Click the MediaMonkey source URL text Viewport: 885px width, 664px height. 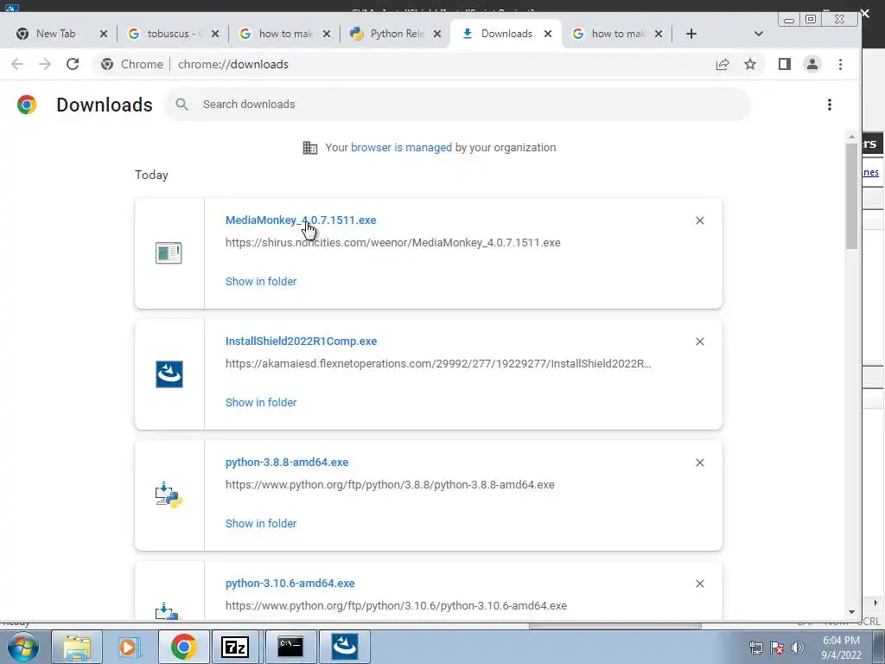click(393, 243)
